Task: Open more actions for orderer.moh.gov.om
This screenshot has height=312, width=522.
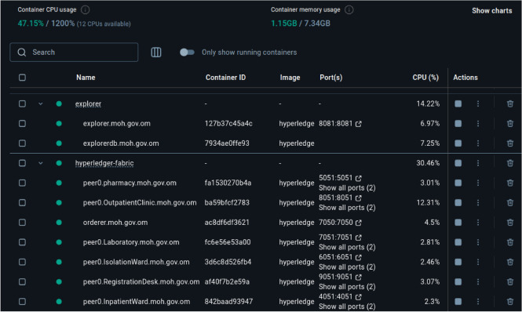Action: (x=478, y=223)
